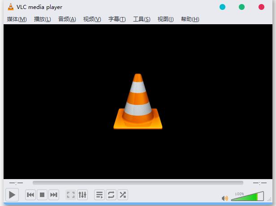Viewport: 276px width, 206px height.
Task: Adjust the green volume slider
Action: click(247, 196)
